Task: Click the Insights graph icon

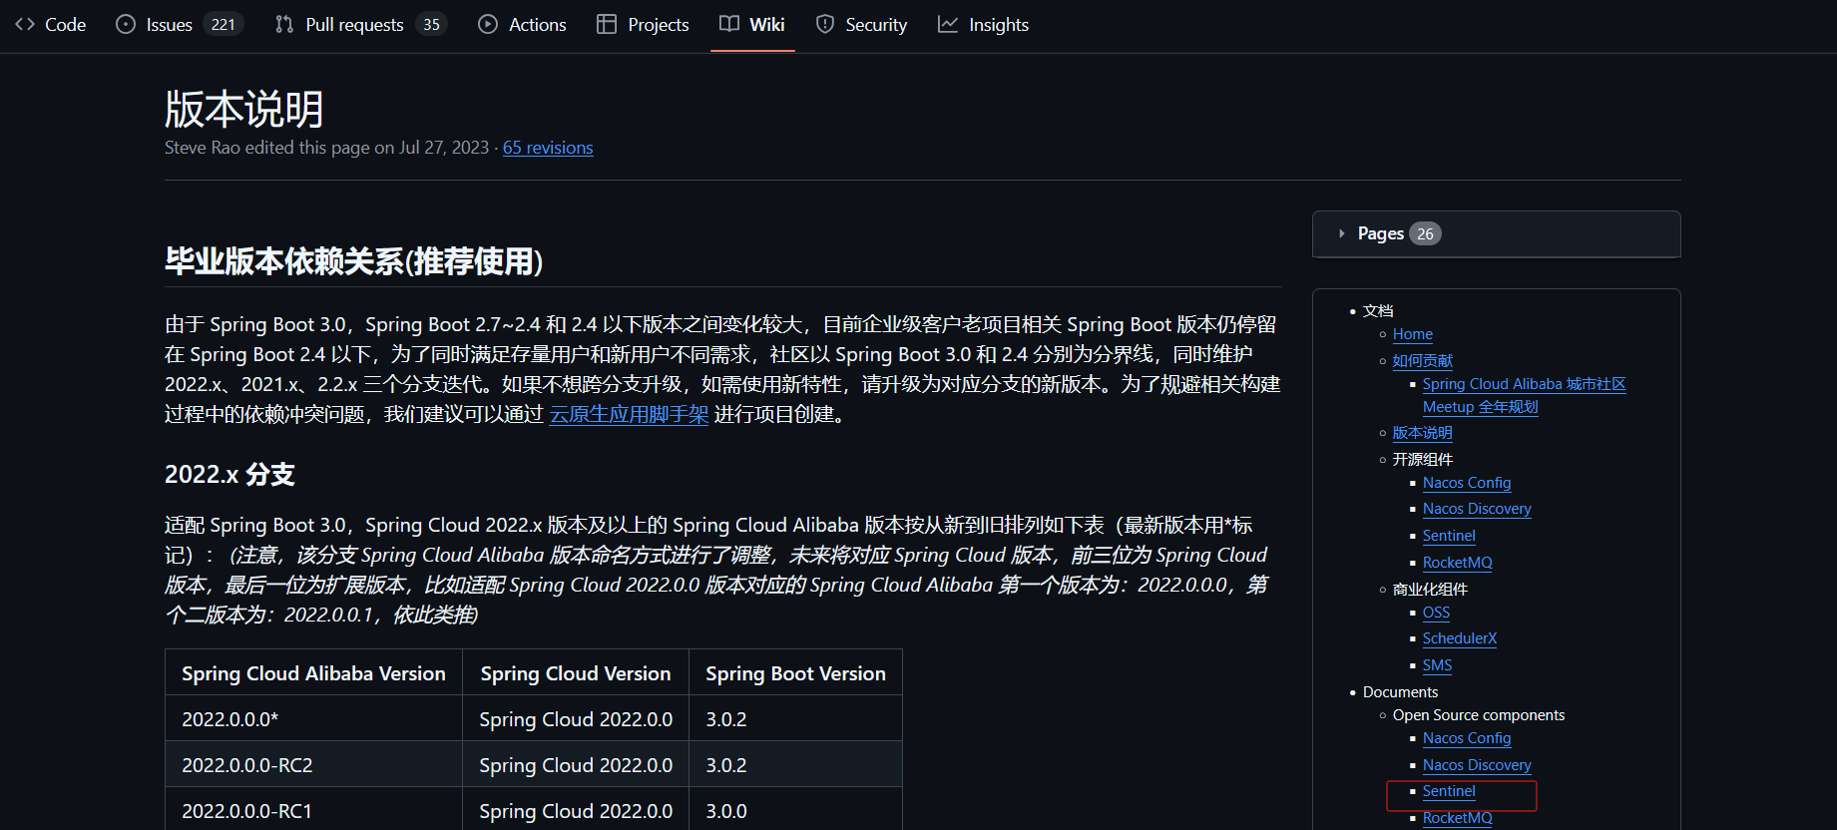Action: point(948,24)
